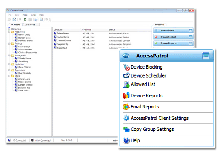Click the Accounting folder icon

(x=13, y=32)
